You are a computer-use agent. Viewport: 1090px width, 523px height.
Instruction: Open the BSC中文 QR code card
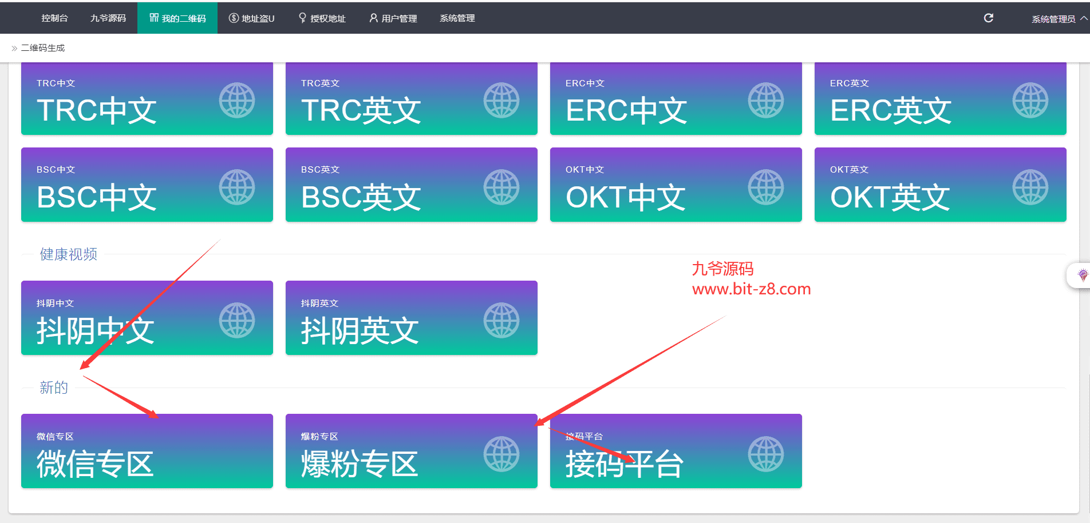(147, 185)
